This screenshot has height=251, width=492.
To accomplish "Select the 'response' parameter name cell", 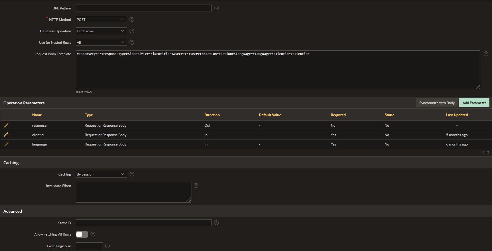I will pos(39,125).
